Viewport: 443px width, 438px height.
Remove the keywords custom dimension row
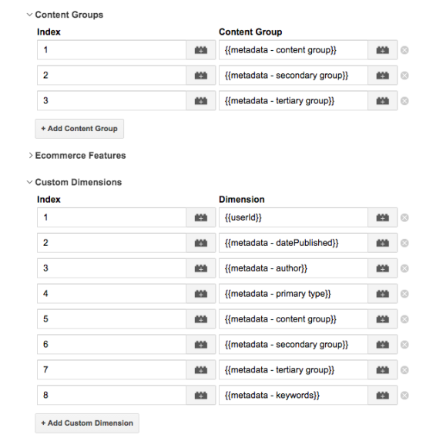point(404,396)
